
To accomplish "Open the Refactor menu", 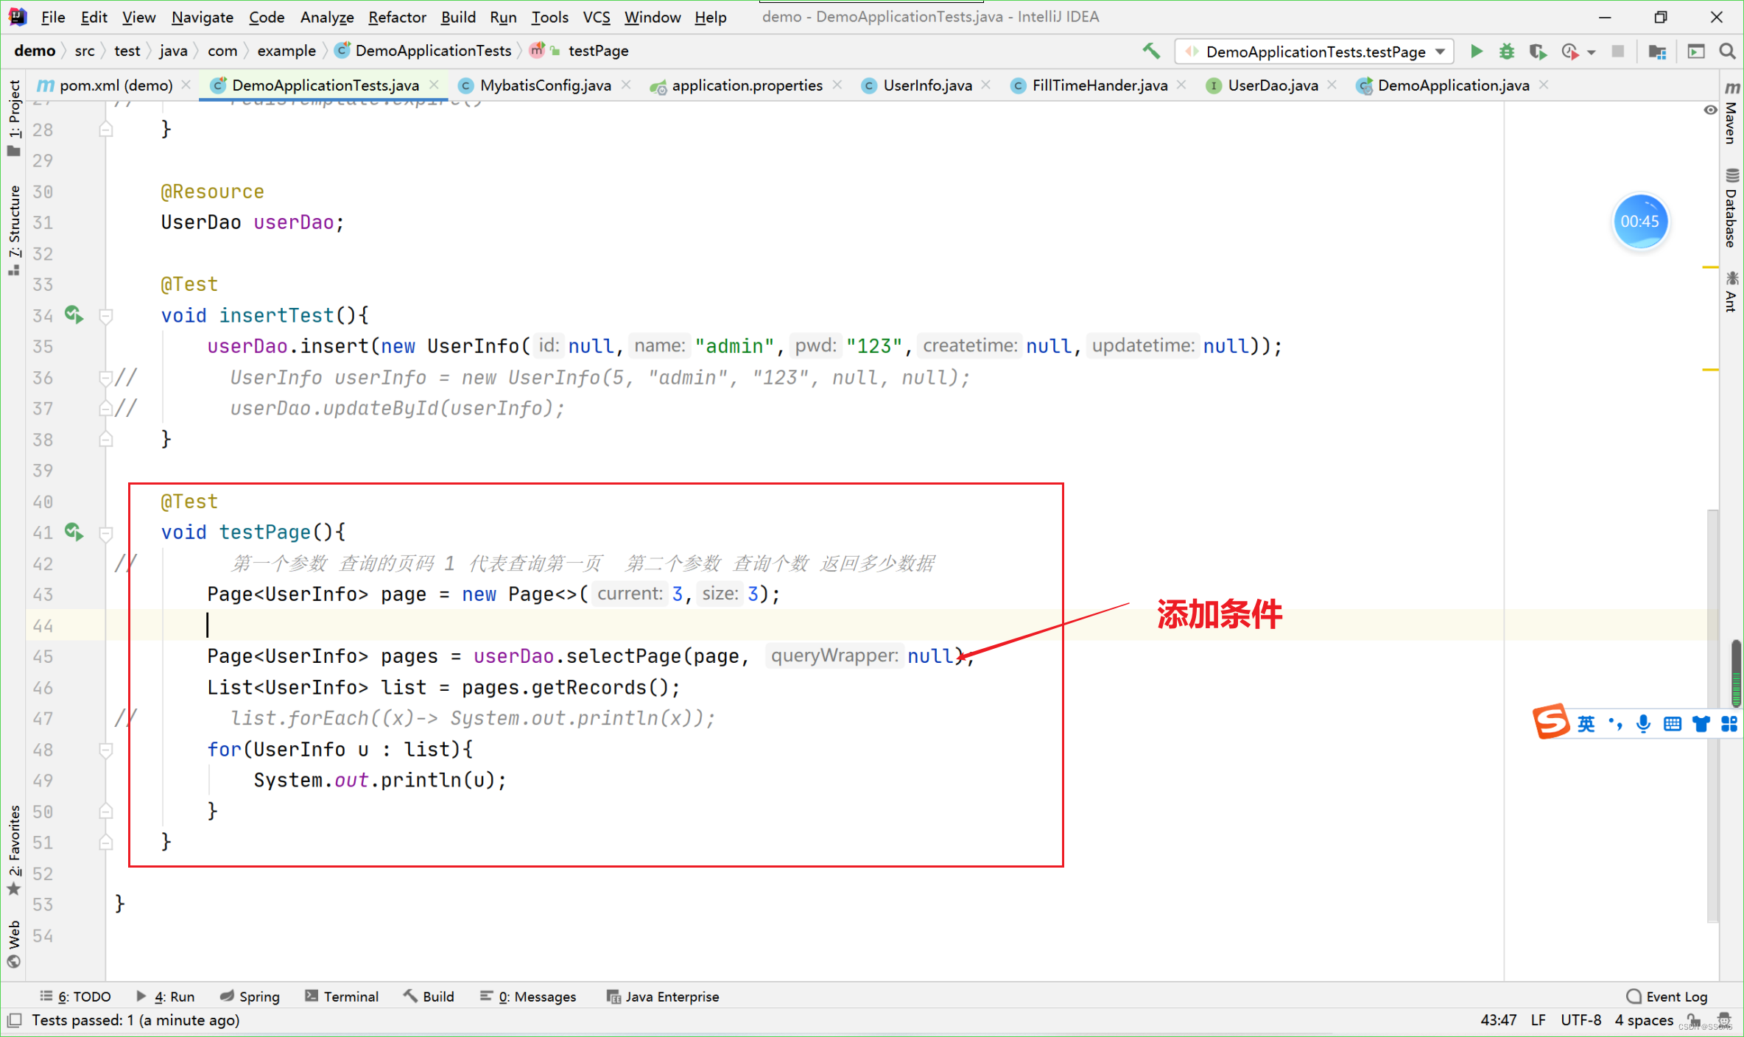I will pyautogui.click(x=397, y=17).
